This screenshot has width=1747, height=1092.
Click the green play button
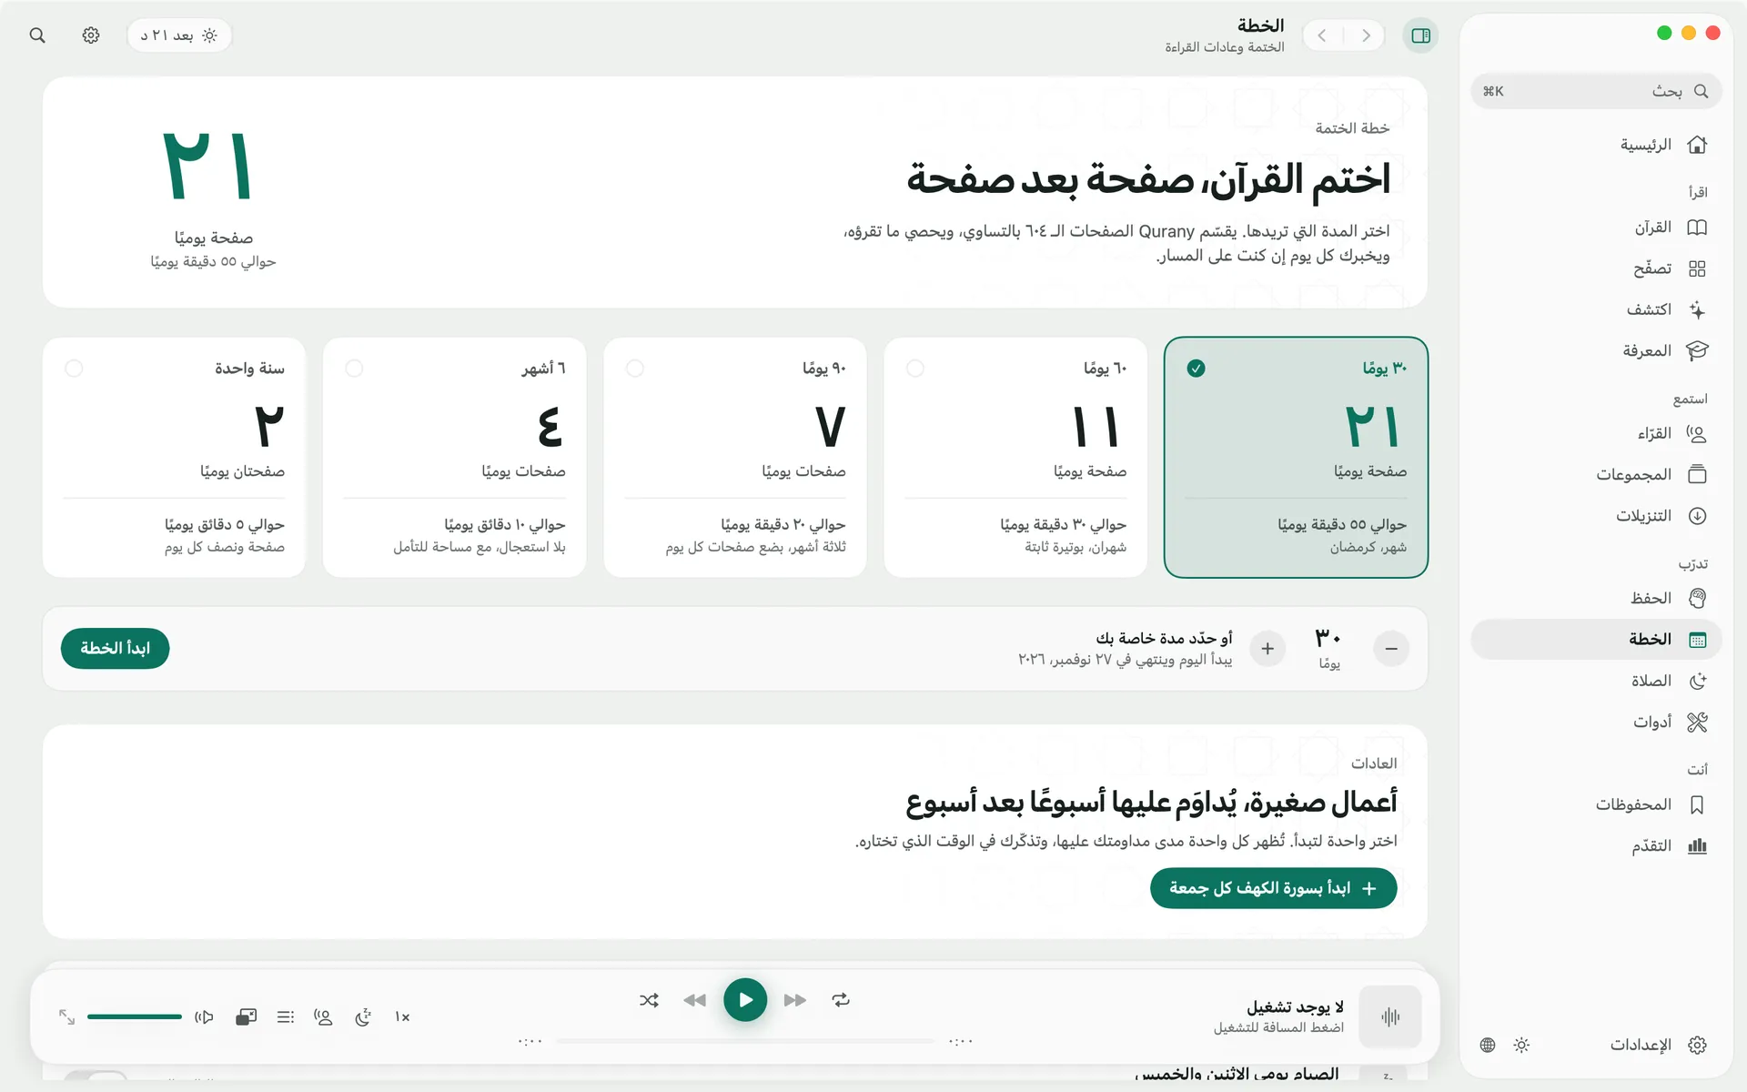click(x=745, y=1000)
